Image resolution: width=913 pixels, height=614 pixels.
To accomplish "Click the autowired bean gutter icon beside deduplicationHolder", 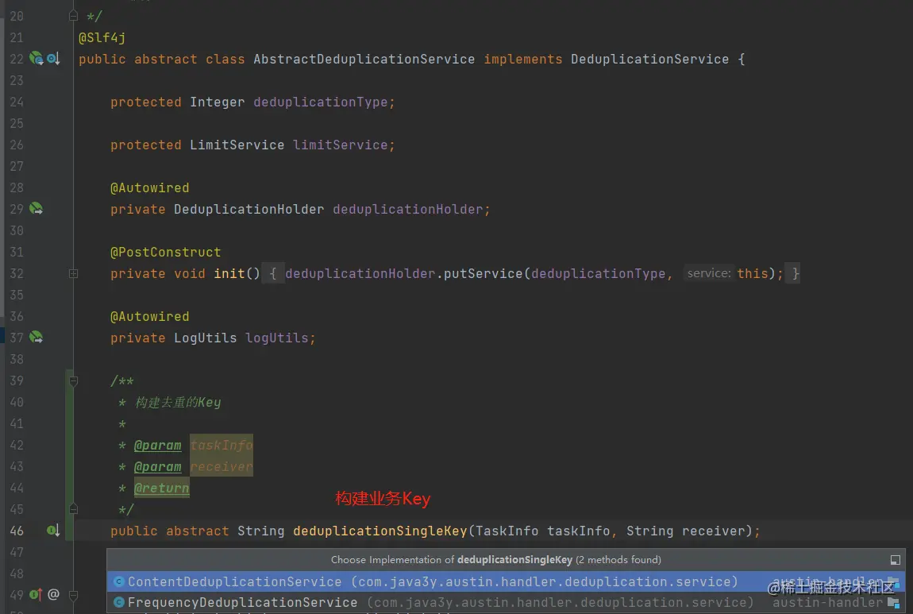I will tap(35, 208).
